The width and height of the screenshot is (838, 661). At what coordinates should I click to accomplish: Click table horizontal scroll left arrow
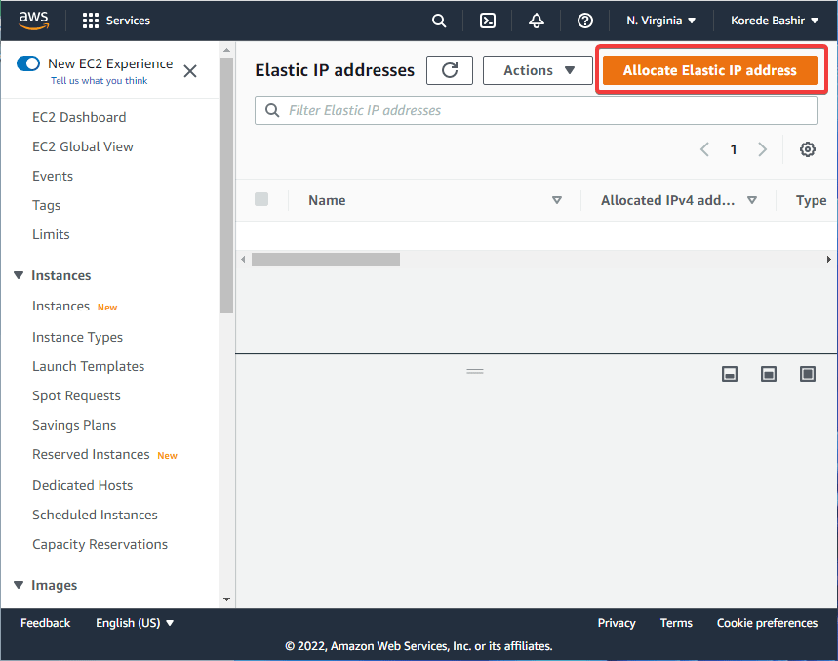click(243, 260)
